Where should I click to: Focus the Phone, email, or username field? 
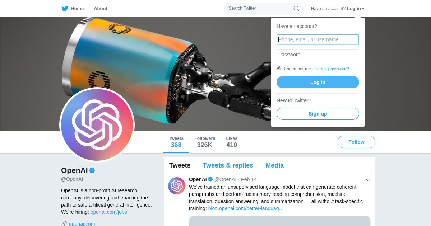point(318,39)
